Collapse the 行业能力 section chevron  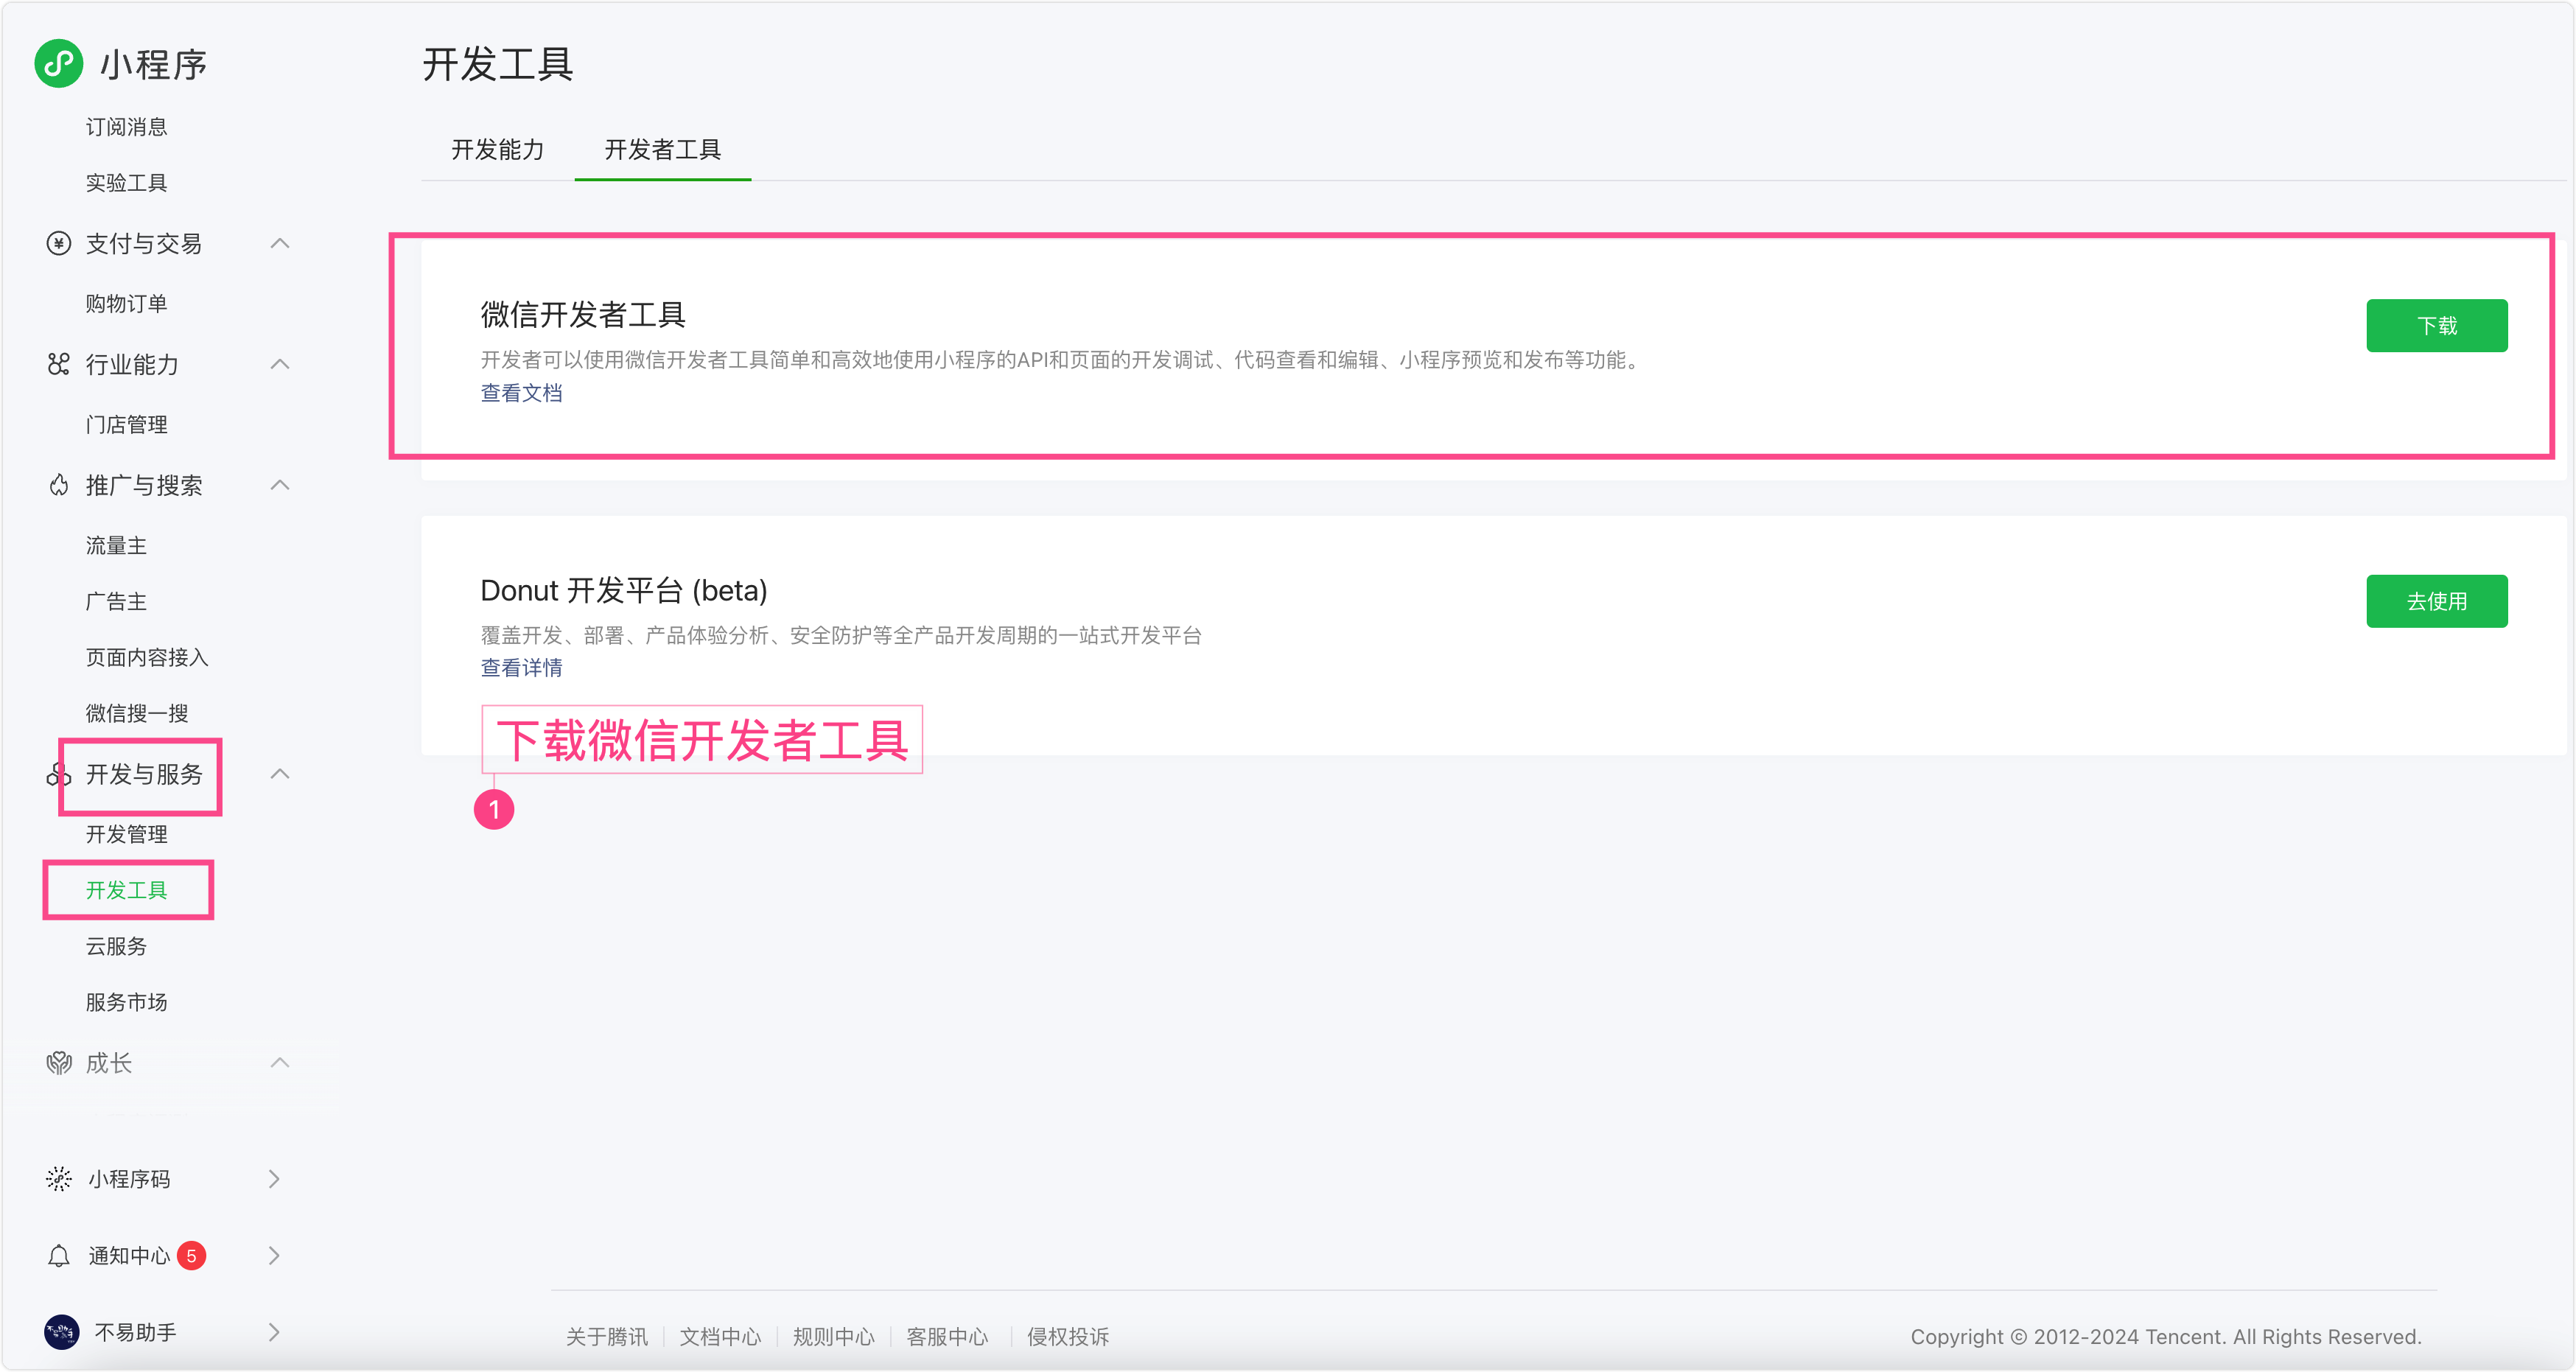tap(280, 364)
